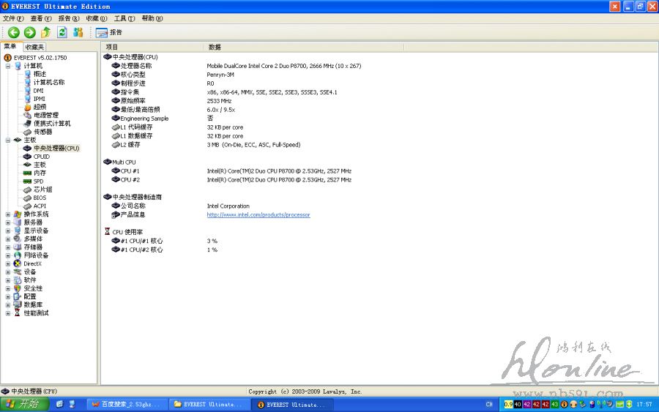Expand the 安全性 tree node

pyautogui.click(x=7, y=288)
